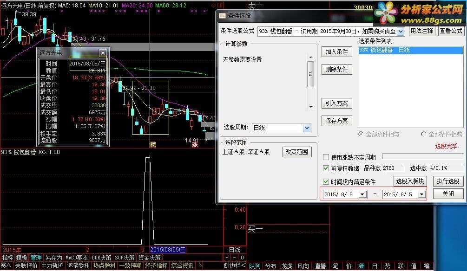Uncheck 前复权数据 checkbox
This screenshot has width=467, height=271.
(x=326, y=168)
